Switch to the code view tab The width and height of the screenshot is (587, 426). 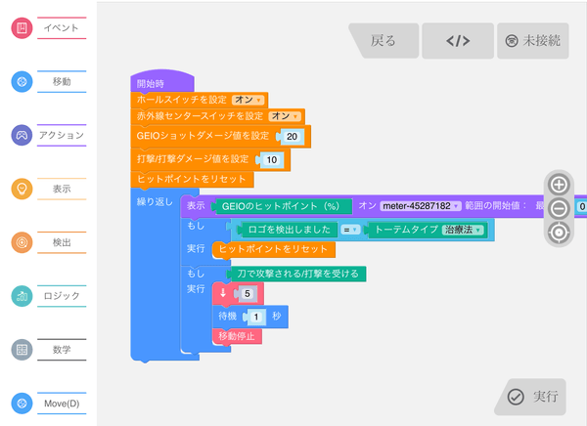point(457,41)
